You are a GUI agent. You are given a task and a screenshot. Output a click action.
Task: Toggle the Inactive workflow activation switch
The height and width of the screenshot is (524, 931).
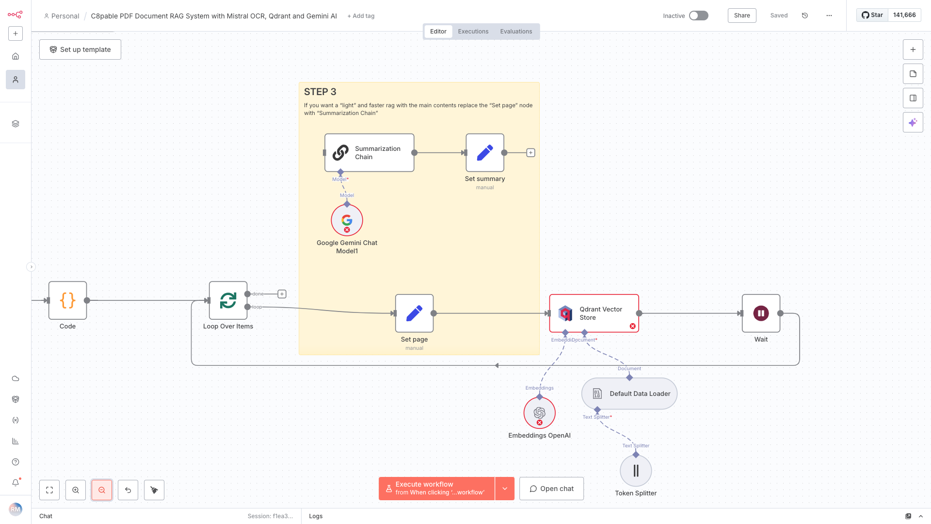point(699,16)
